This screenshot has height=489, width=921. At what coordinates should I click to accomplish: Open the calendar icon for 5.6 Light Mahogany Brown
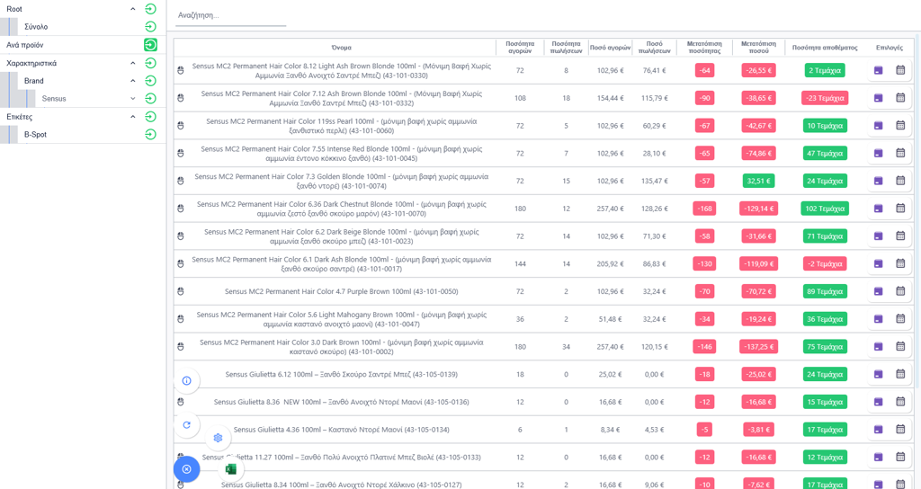tap(900, 318)
